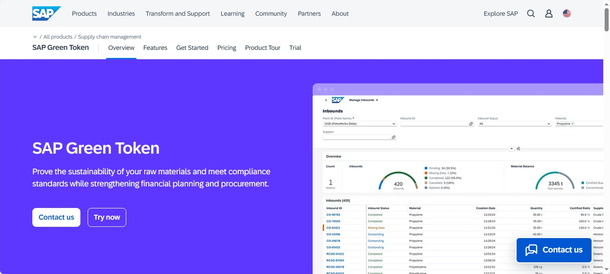Open the user account profile icon
The height and width of the screenshot is (274, 610).
pyautogui.click(x=549, y=13)
